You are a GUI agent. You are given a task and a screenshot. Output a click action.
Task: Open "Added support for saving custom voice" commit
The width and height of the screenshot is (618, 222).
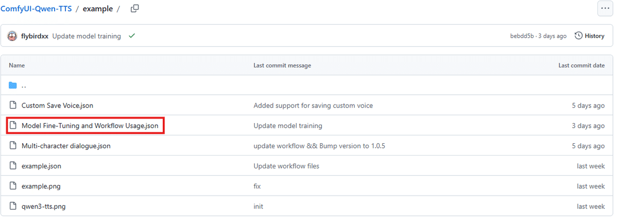(313, 106)
